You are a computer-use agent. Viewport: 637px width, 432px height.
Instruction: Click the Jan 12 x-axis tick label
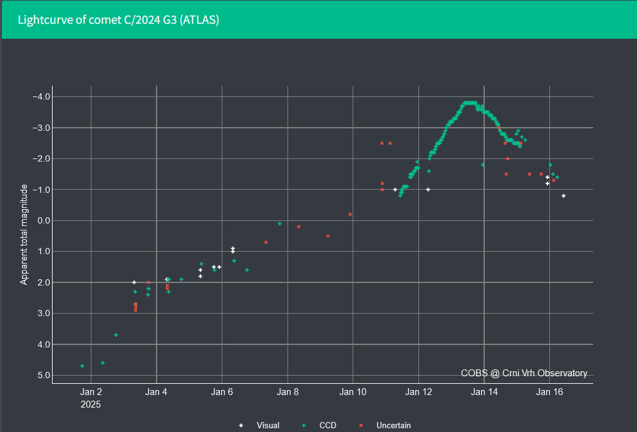click(418, 393)
